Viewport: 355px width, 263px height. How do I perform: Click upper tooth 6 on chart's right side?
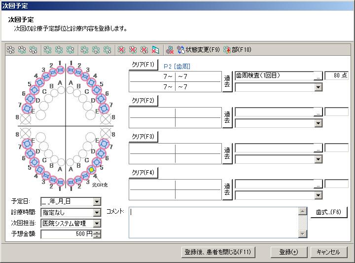[x=101, y=99]
